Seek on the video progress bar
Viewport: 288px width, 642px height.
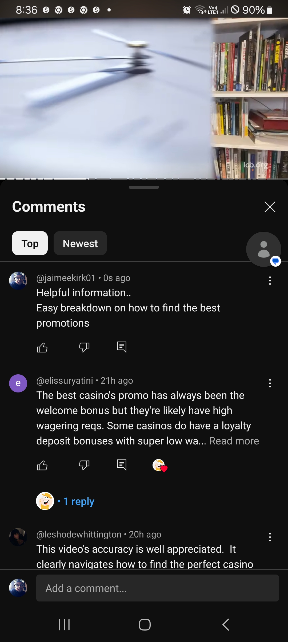pyautogui.click(x=144, y=179)
